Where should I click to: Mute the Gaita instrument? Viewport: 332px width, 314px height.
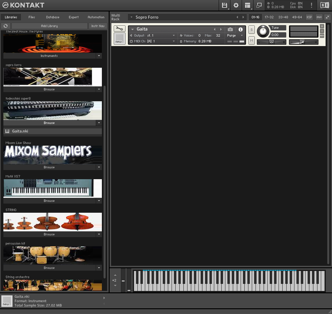[x=251, y=40]
